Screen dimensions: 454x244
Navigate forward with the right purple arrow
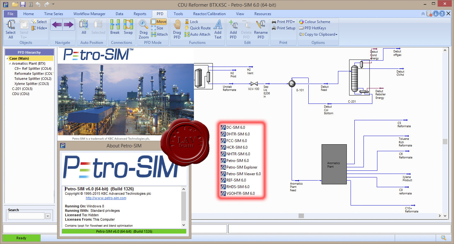[68, 25]
